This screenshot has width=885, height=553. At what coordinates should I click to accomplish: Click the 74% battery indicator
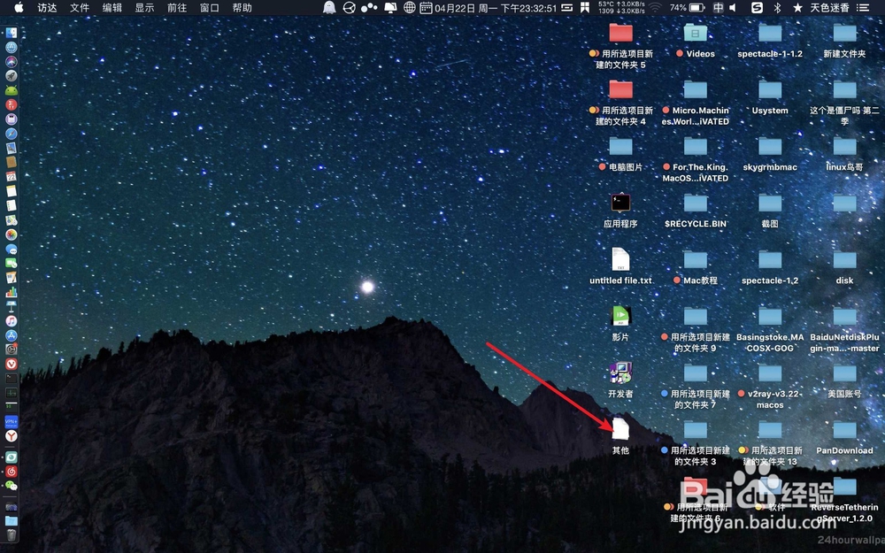(687, 7)
